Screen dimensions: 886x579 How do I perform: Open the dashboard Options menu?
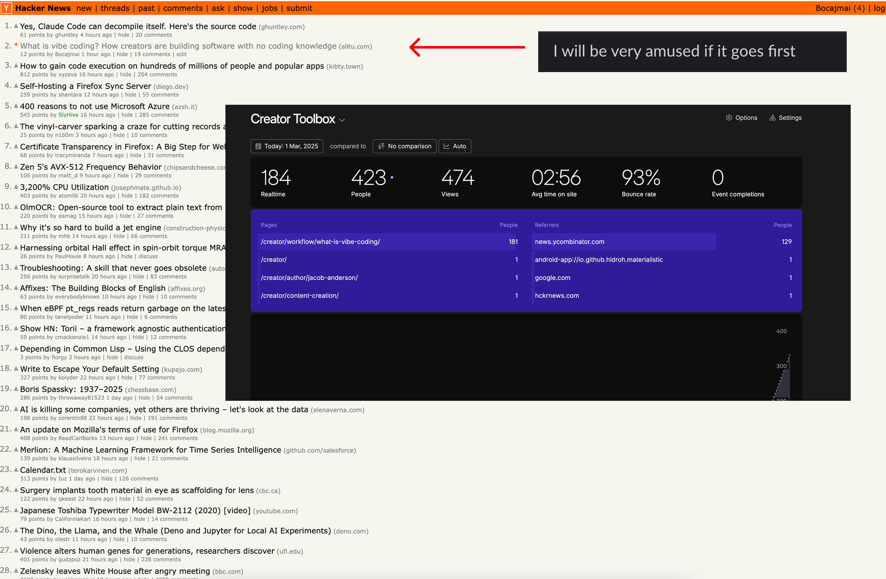click(x=742, y=118)
